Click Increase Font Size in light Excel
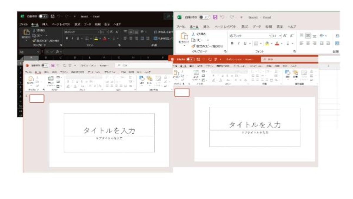Viewport: 353px width, 199px height. (x=285, y=35)
